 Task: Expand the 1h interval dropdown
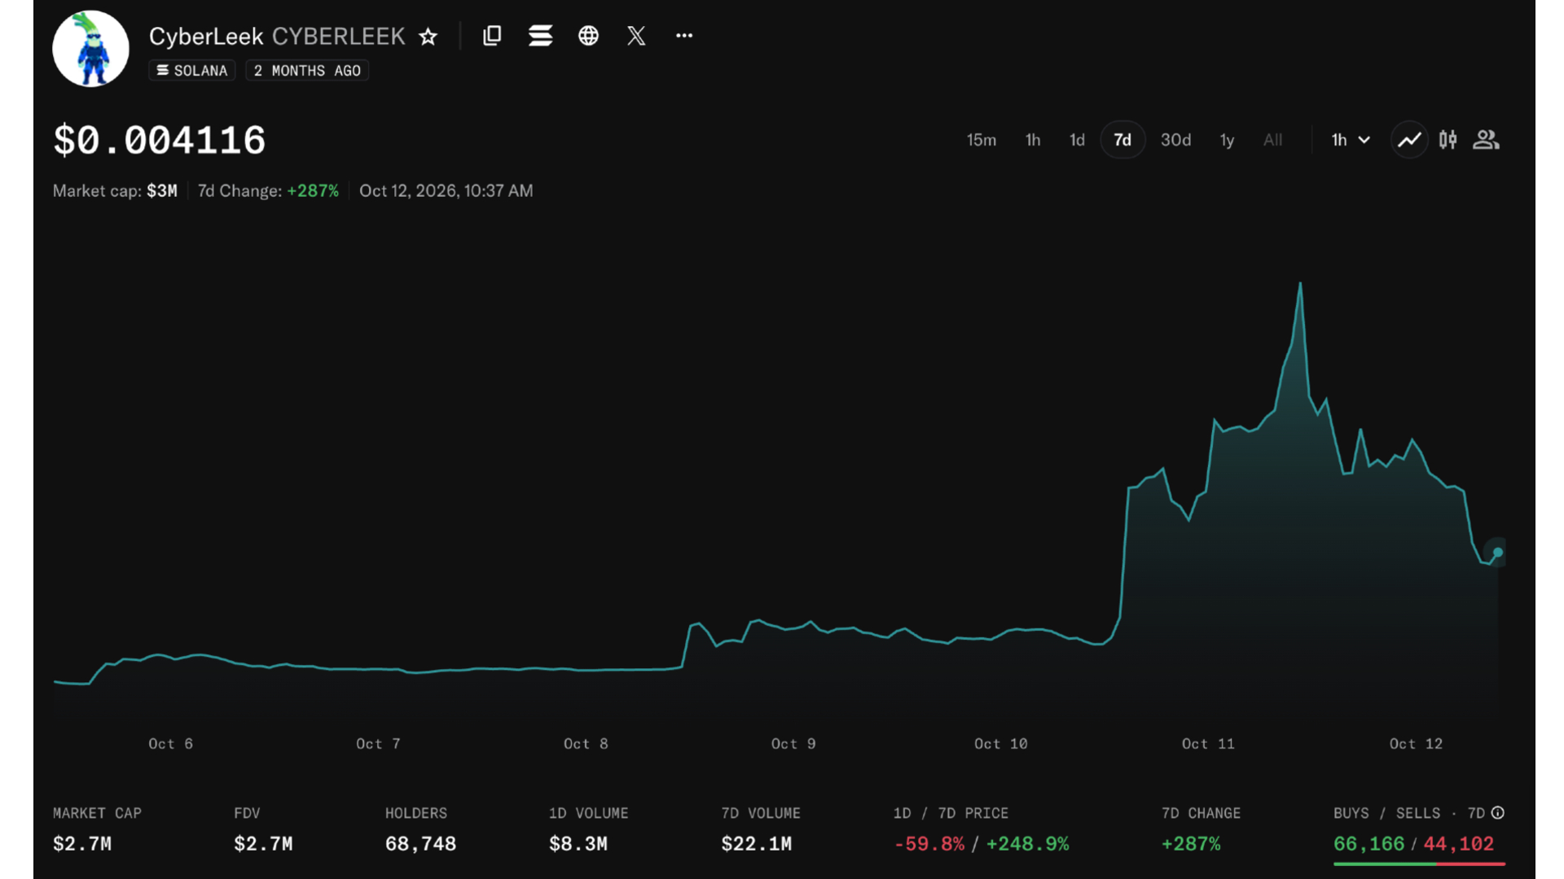(1351, 140)
